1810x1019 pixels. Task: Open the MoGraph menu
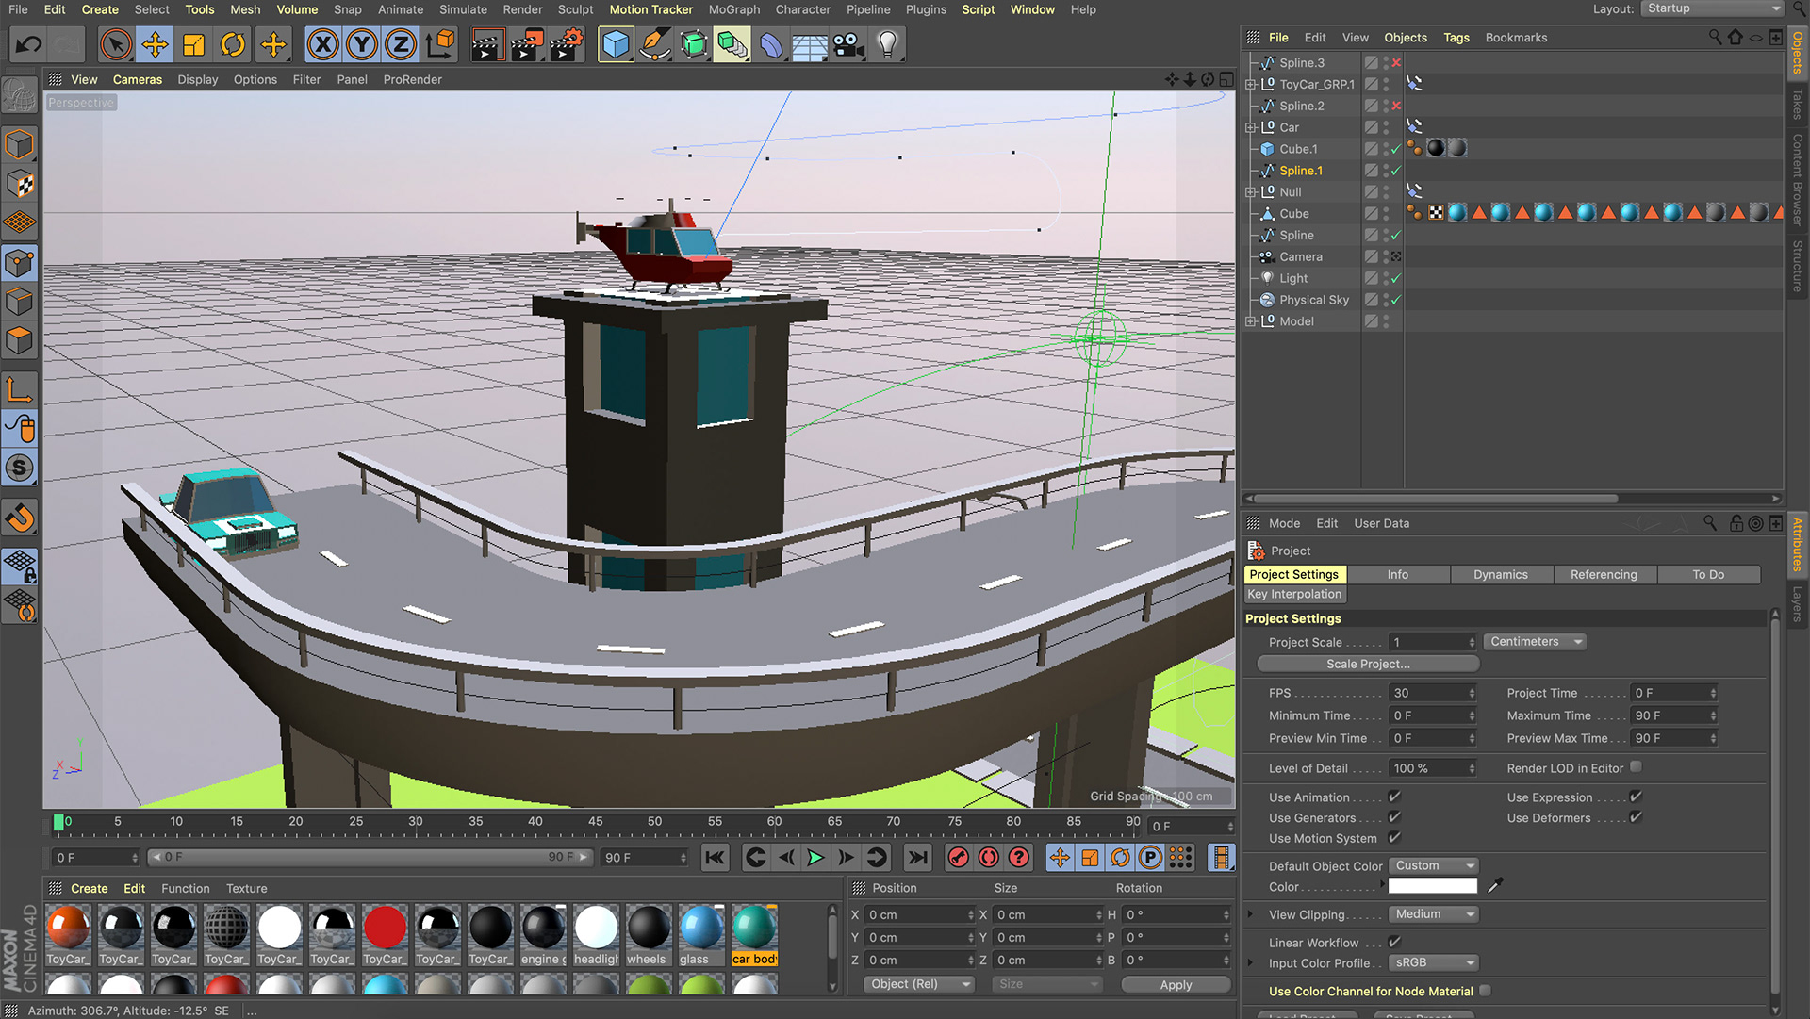(733, 9)
